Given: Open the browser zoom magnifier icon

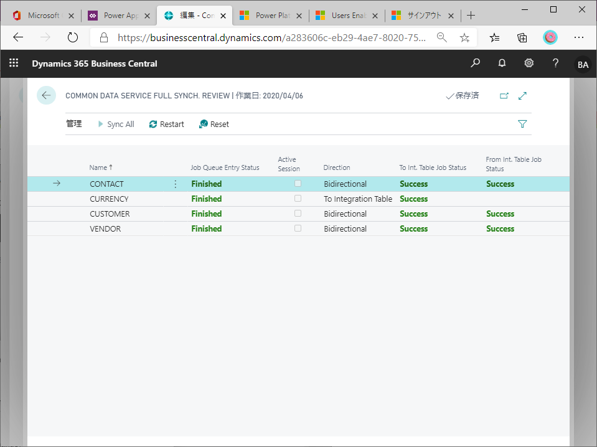Looking at the screenshot, I should click(x=441, y=37).
